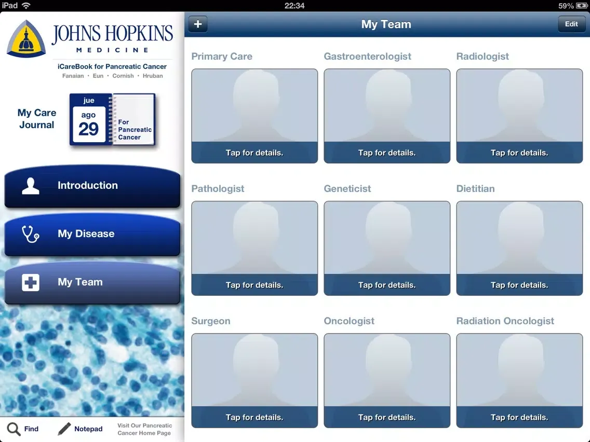This screenshot has width=590, height=442.
Task: Click the authors line Fanaian Eun Cornish Hruban
Action: coord(113,76)
